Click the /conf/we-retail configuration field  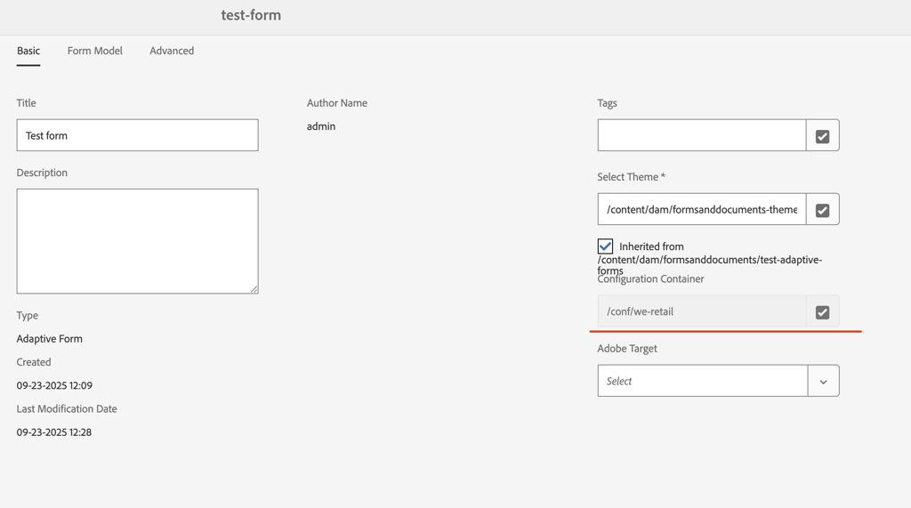click(x=702, y=312)
